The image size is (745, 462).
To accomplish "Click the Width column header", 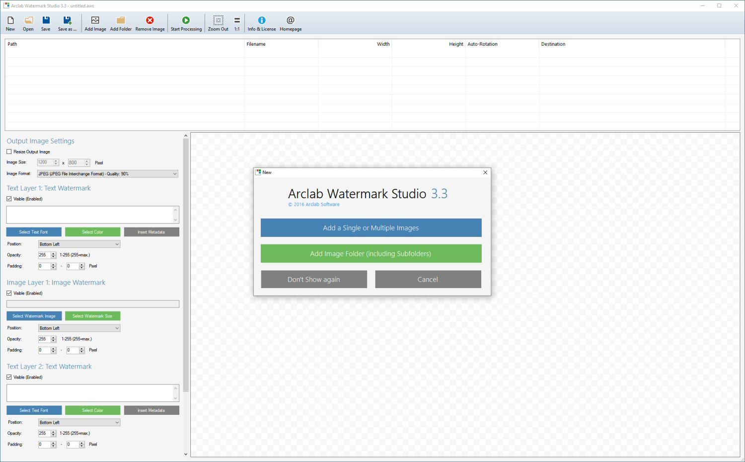I will coord(355,44).
